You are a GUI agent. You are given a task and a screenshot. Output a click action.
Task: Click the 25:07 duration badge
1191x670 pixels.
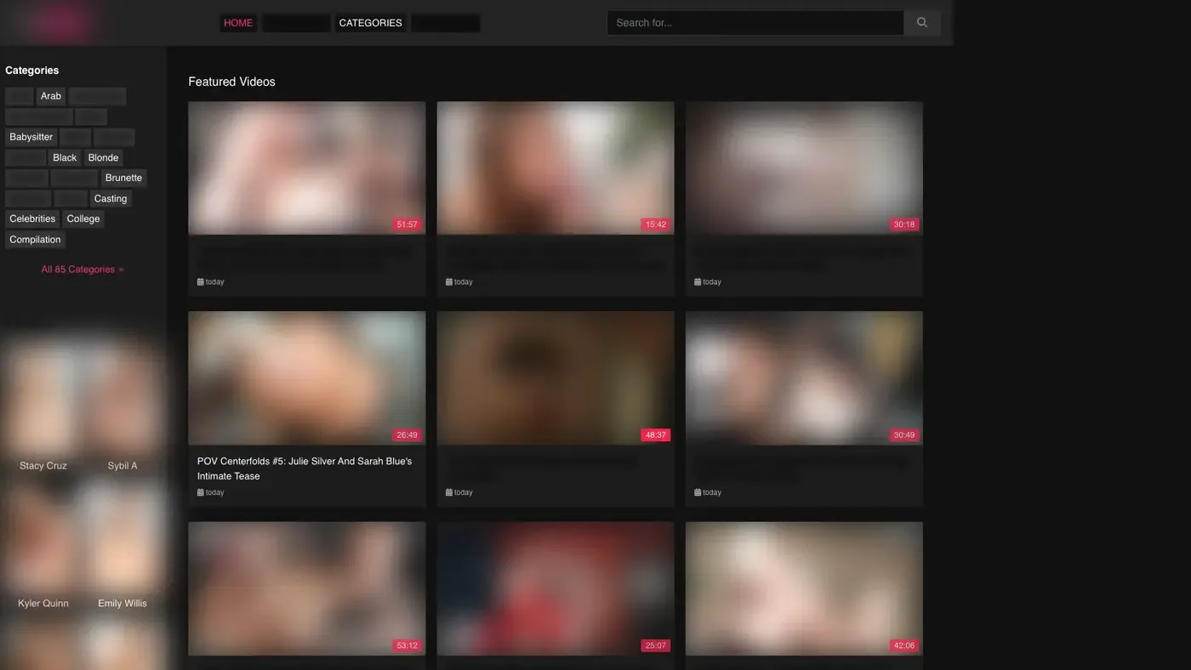click(655, 645)
